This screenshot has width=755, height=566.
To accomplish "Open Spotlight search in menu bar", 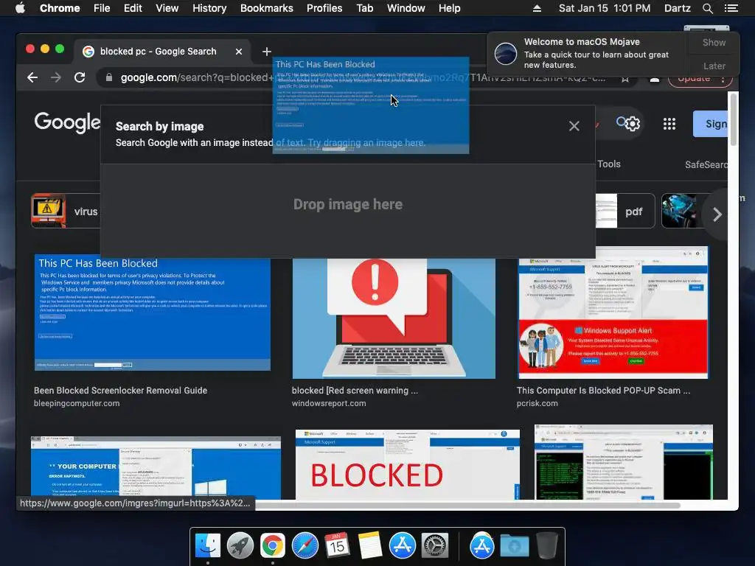I will pos(707,8).
